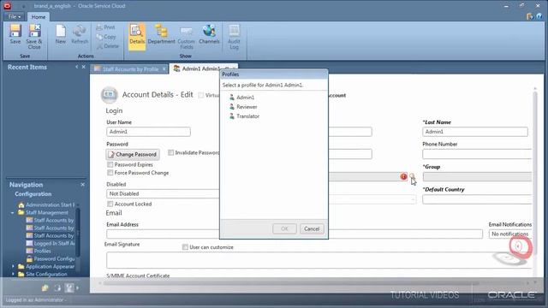Image resolution: width=548 pixels, height=308 pixels.
Task: Click navigation tree vertical scrollbar
Action: (x=78, y=232)
